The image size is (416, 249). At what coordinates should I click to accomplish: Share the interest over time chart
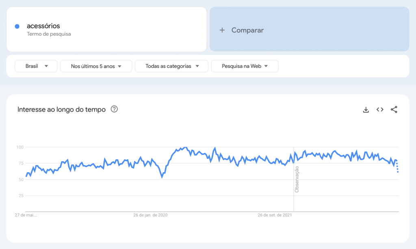click(x=394, y=109)
